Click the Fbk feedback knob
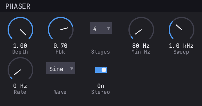Viewport: 202px width, 106px height. point(60,29)
